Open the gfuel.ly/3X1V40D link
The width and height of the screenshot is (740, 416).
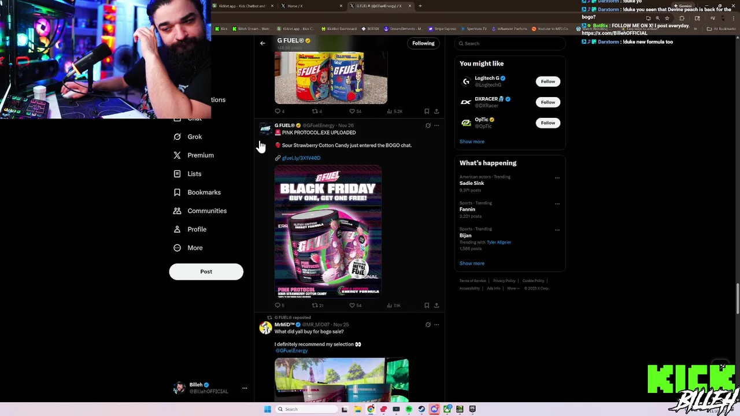(x=301, y=158)
